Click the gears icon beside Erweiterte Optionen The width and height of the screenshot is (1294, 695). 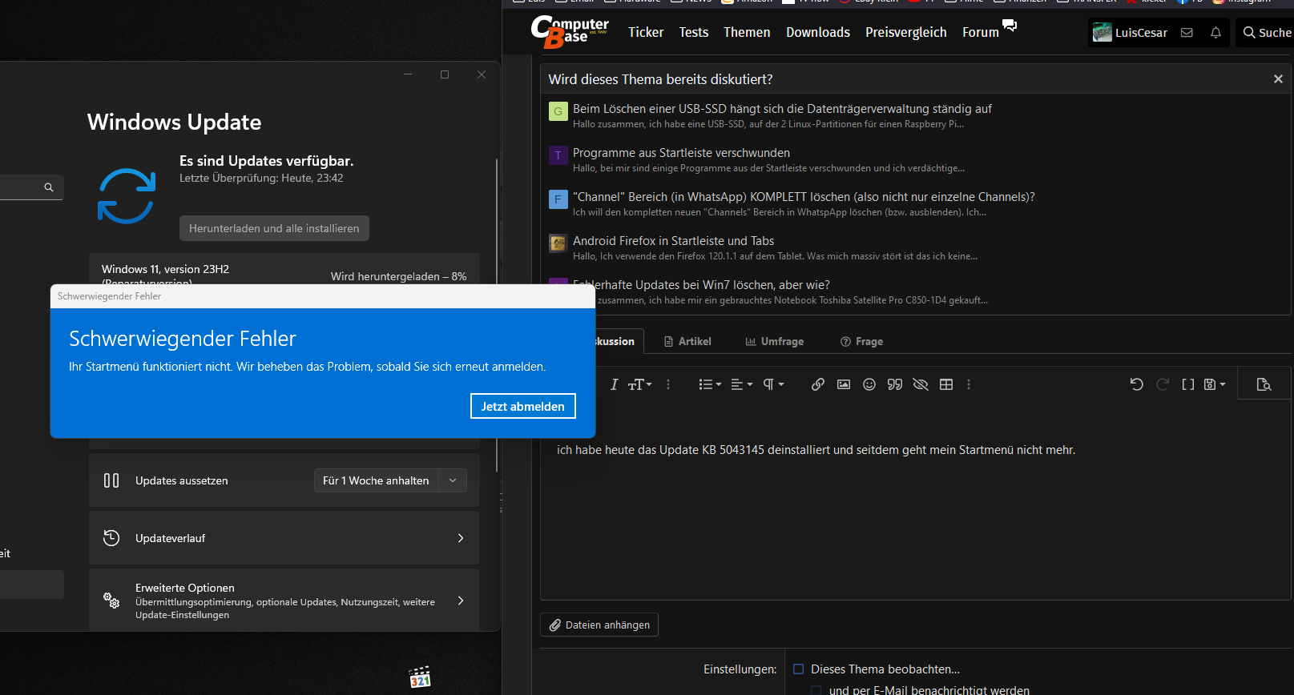click(111, 600)
